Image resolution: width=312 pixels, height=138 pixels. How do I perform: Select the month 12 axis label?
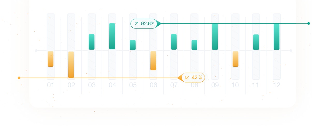[x=277, y=85]
